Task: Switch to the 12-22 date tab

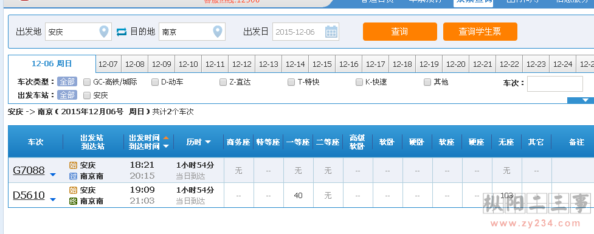Action: (x=509, y=64)
